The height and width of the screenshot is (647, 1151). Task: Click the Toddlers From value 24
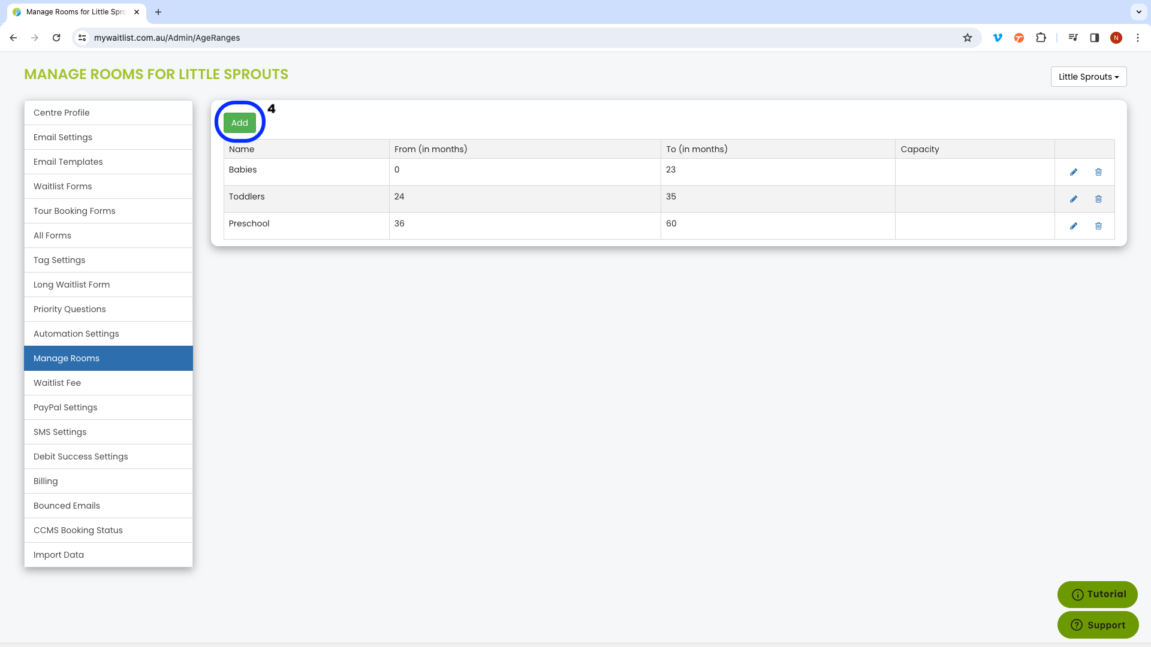point(399,196)
